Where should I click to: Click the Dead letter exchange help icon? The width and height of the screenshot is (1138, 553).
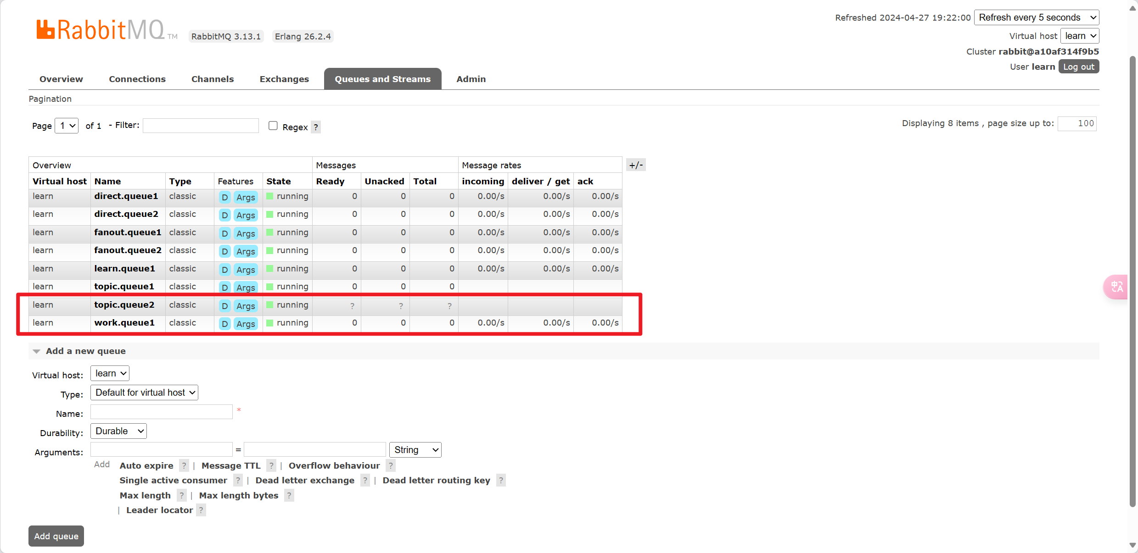[x=365, y=480]
